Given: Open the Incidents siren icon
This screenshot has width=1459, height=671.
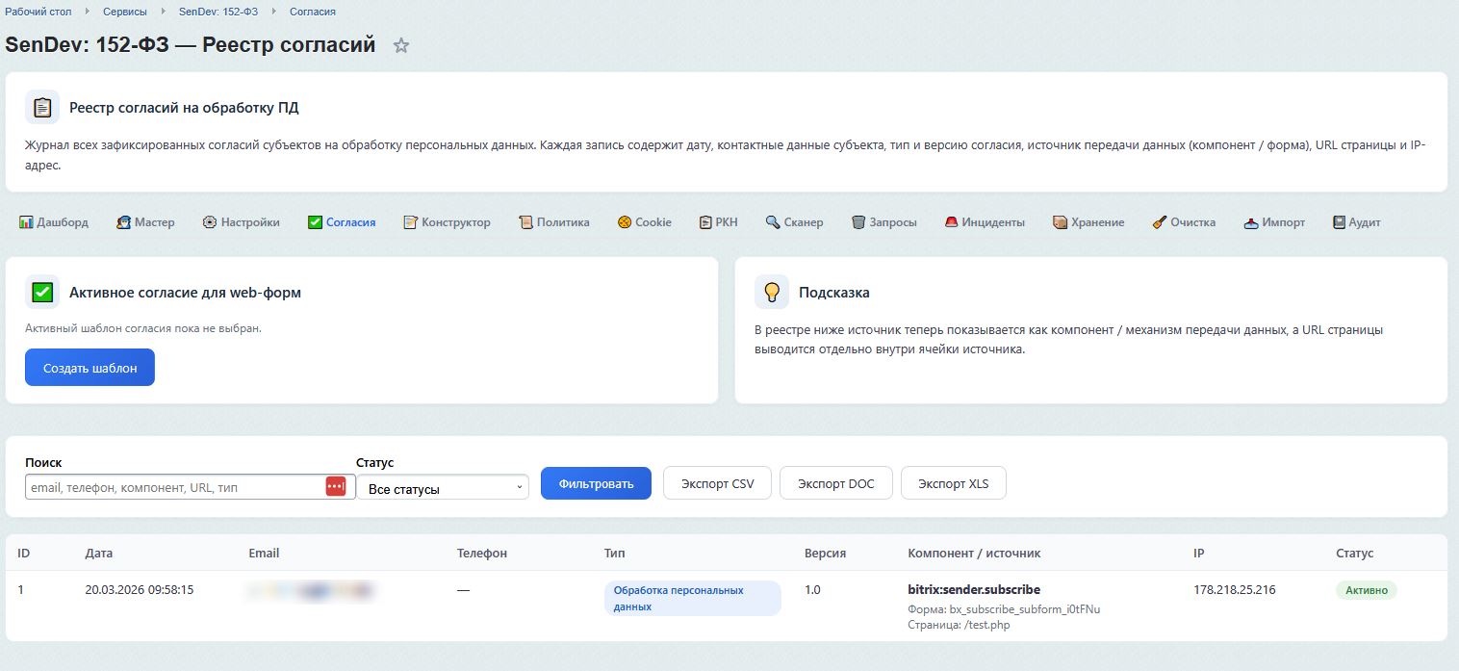Looking at the screenshot, I should (x=951, y=222).
